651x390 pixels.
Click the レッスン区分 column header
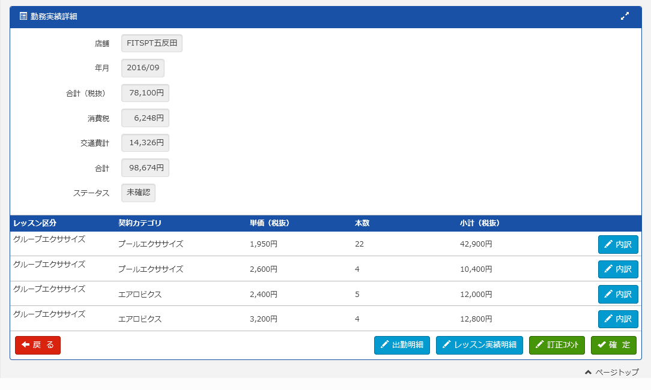[x=35, y=223]
